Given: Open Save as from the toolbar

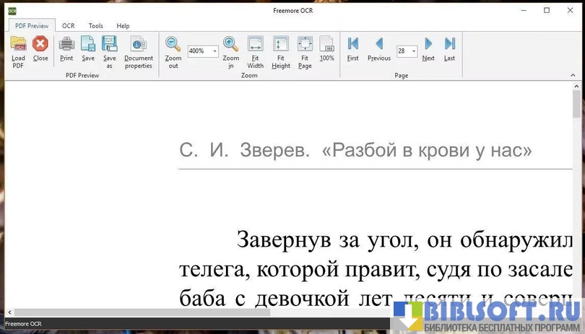Looking at the screenshot, I should pos(110,45).
